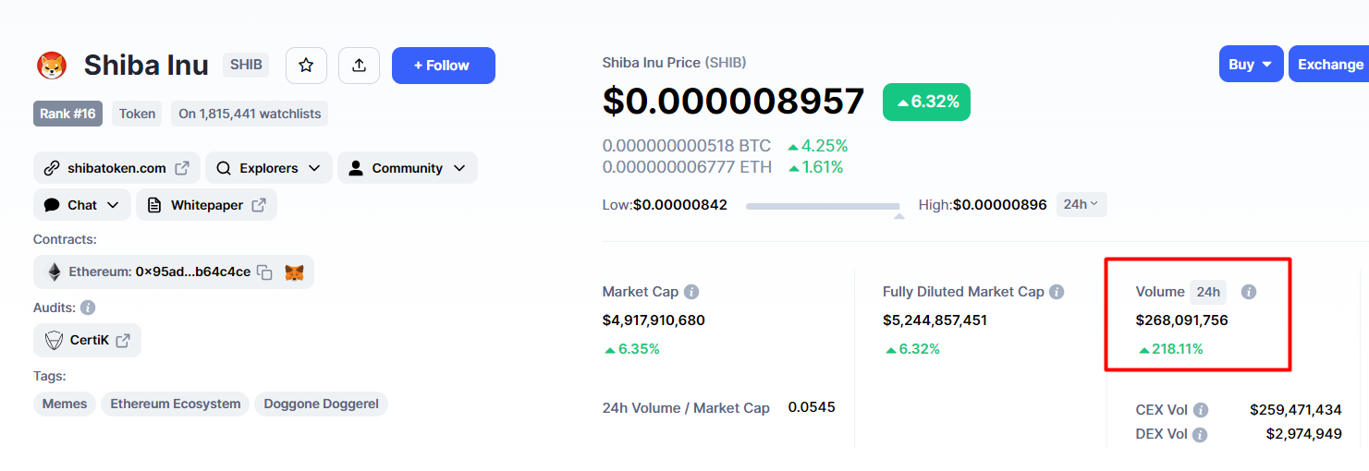Expand the Explorers dropdown
1369x471 pixels.
268,168
